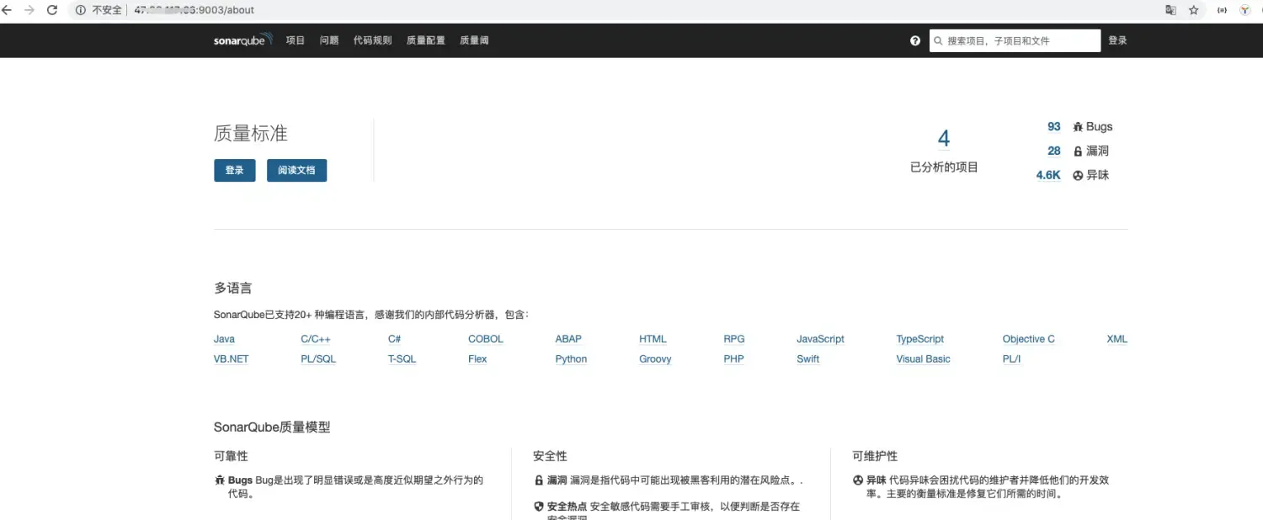Click the lock icon beside 漏洞 count
The width and height of the screenshot is (1263, 520).
1078,151
